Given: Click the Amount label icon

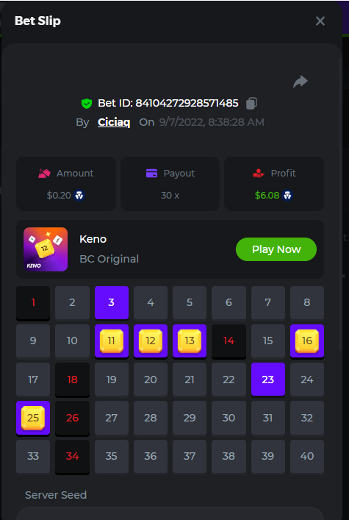Looking at the screenshot, I should coord(44,173).
